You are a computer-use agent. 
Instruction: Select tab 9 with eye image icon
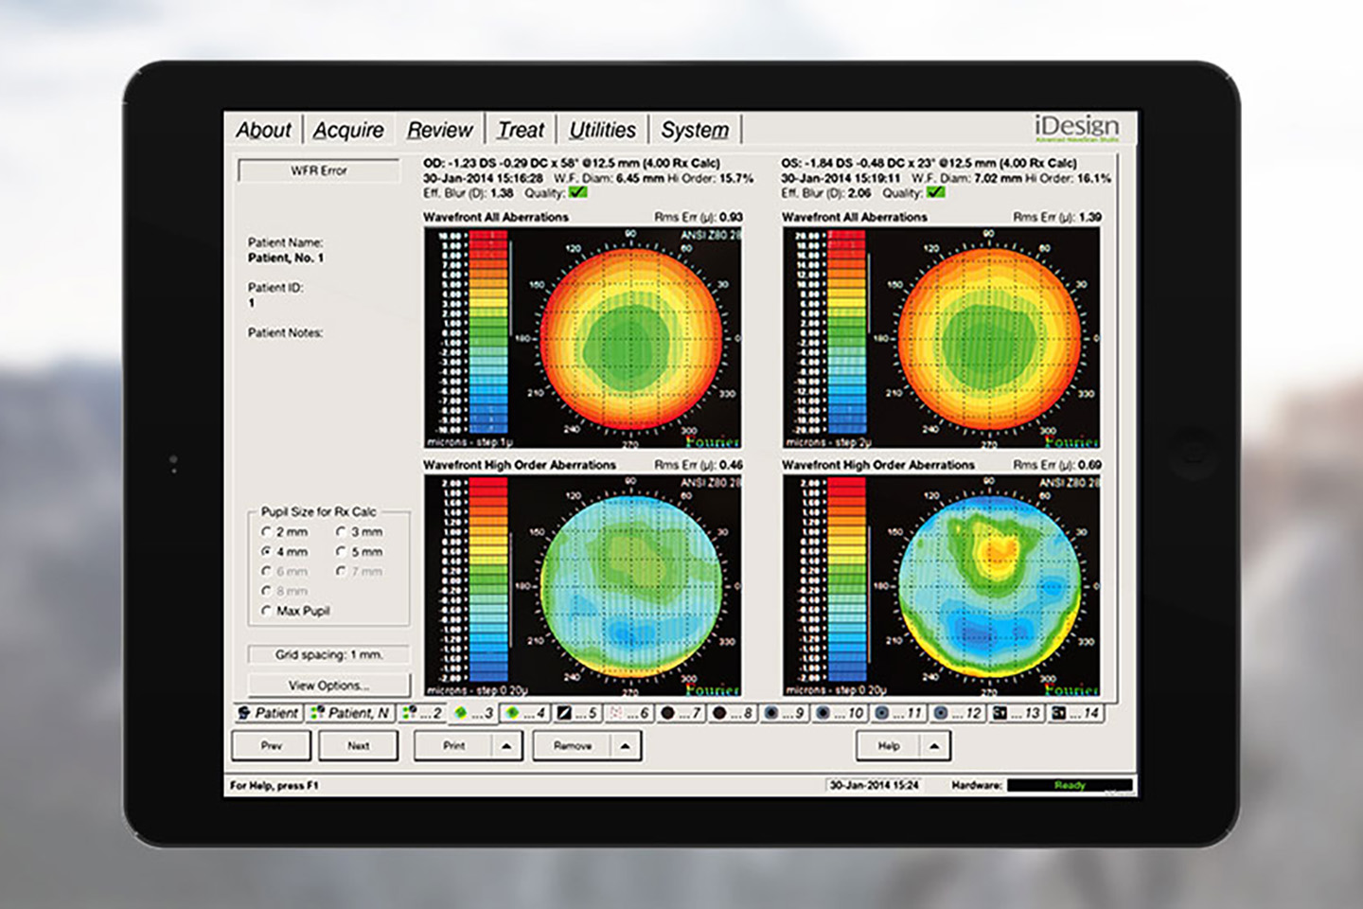(x=784, y=713)
